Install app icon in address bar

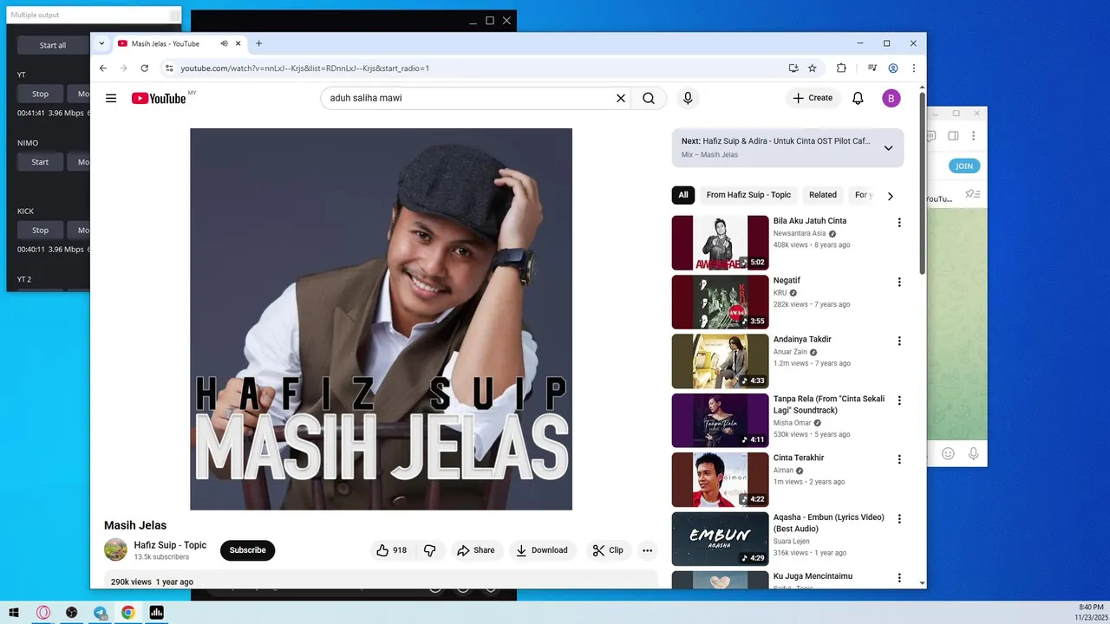(x=793, y=68)
